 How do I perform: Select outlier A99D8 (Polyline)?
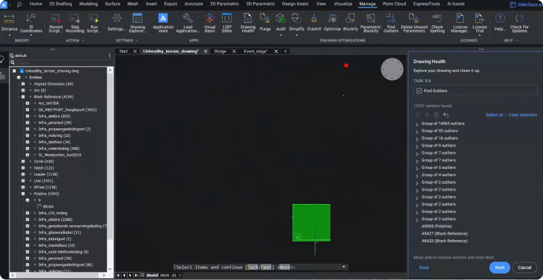click(x=436, y=226)
